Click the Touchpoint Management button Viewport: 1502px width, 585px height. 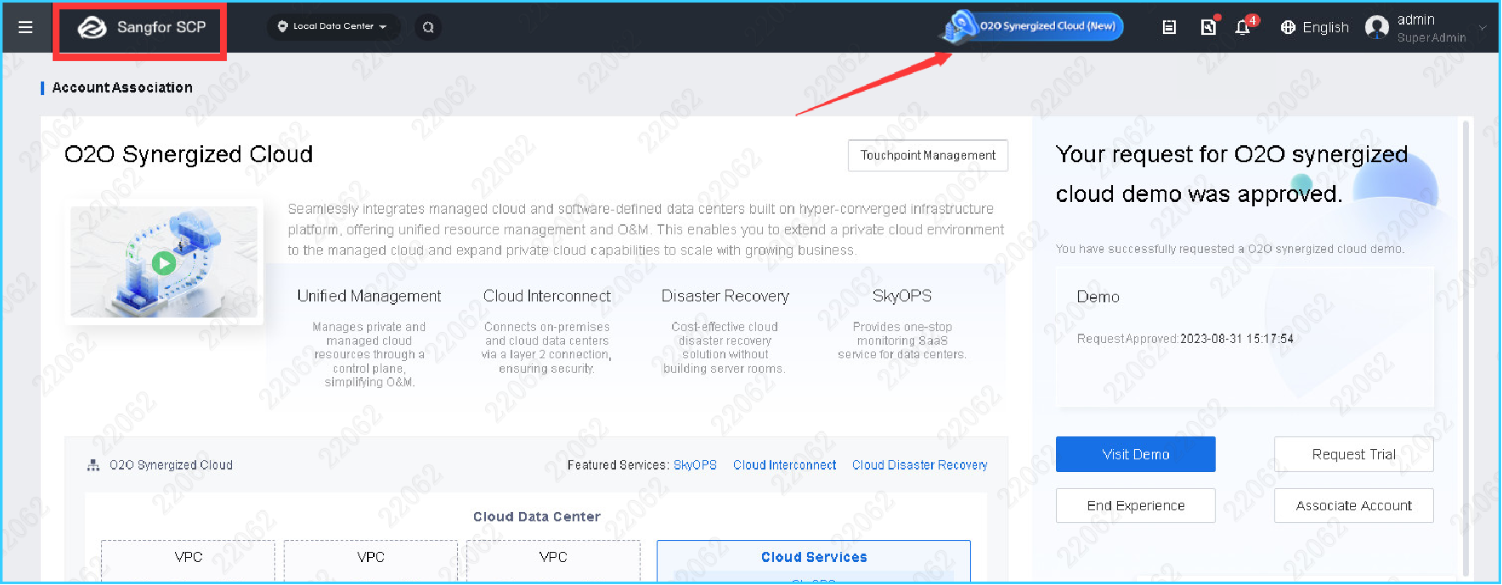click(x=928, y=155)
